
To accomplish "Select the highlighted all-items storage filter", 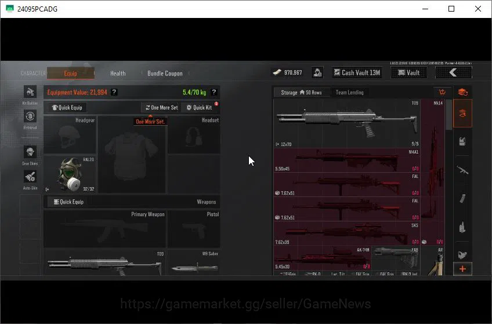I will coord(462,114).
